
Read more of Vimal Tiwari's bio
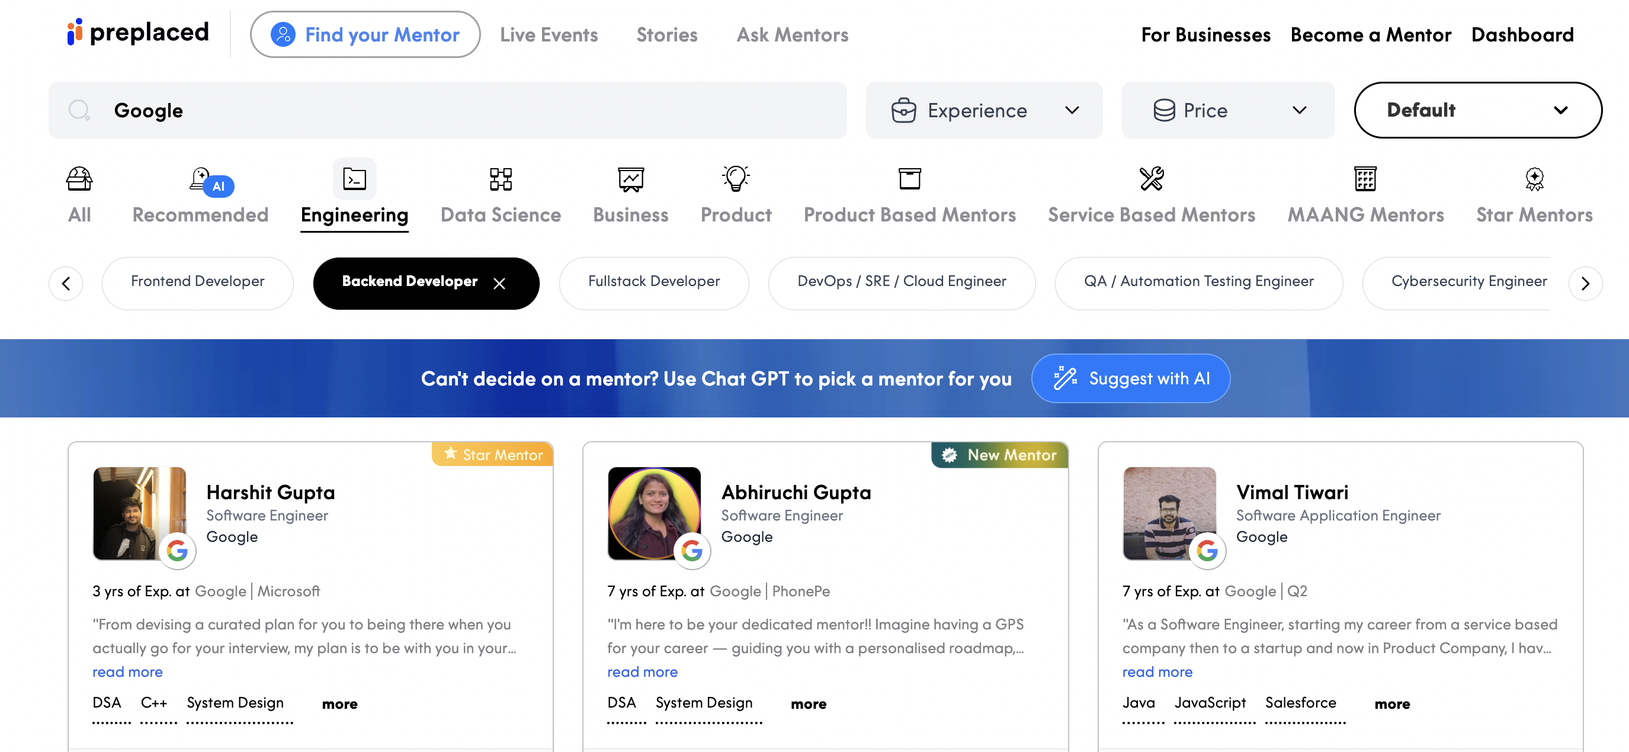point(1157,671)
